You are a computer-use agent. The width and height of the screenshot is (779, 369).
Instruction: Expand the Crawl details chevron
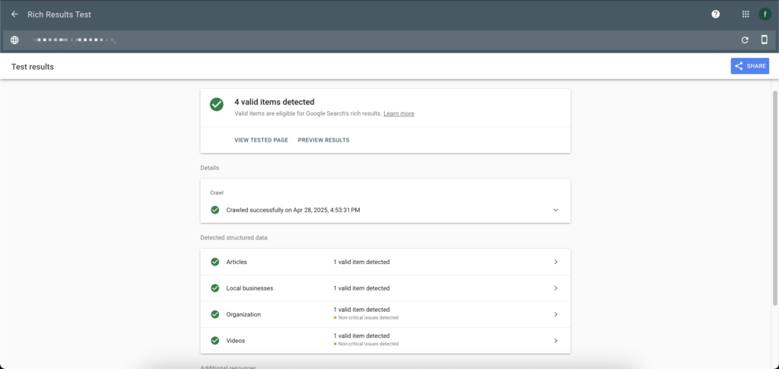click(555, 210)
